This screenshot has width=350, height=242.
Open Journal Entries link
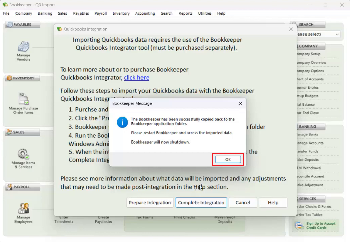coord(308,88)
